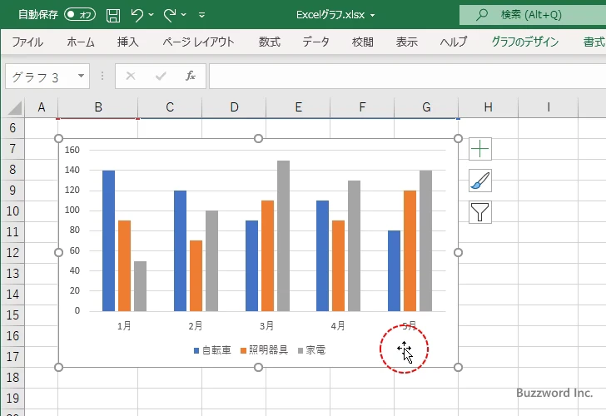The image size is (606, 416).
Task: Select column E header
Action: (298, 107)
